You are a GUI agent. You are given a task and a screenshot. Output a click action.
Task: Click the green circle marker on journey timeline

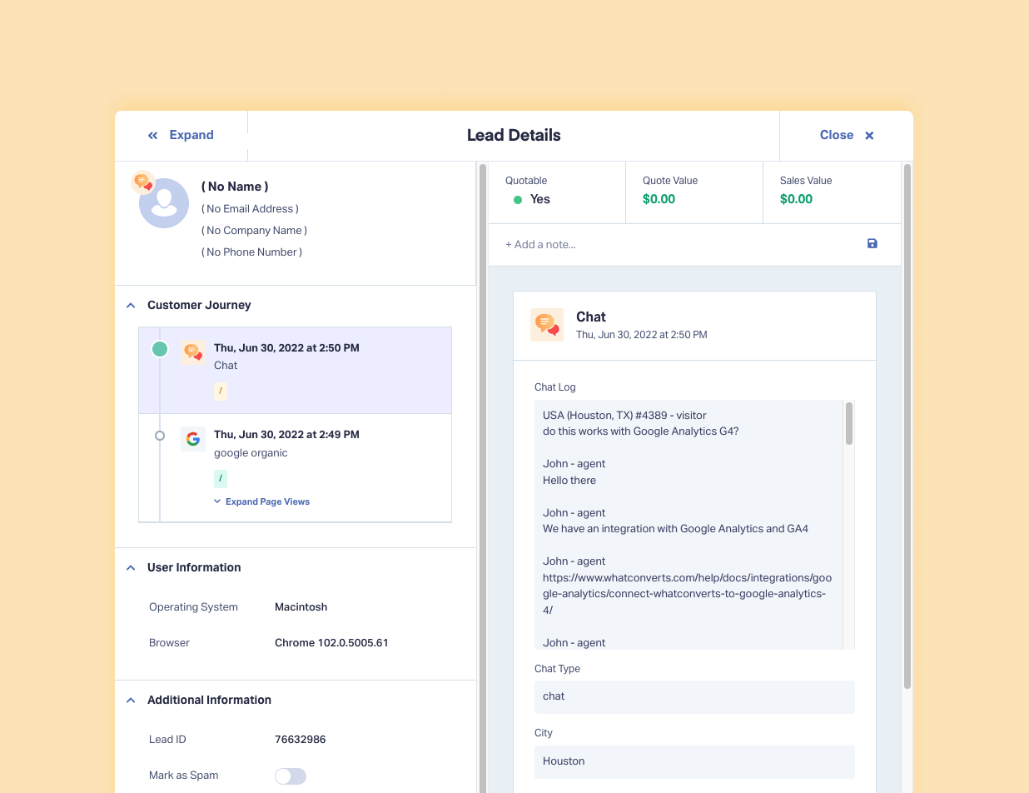[x=160, y=349]
